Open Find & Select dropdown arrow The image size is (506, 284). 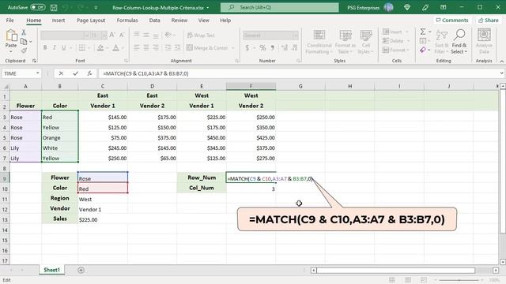(466, 52)
